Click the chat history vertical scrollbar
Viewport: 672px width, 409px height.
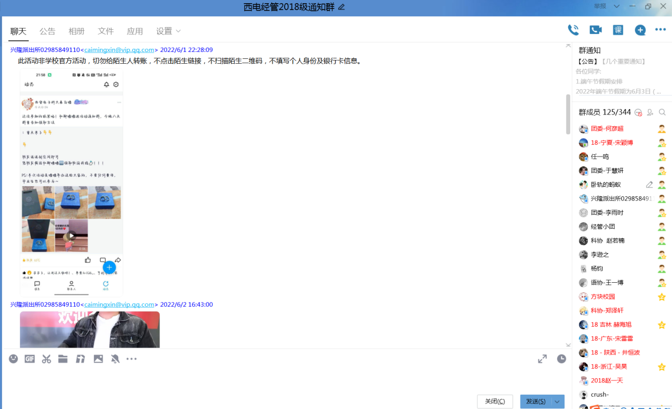click(x=568, y=114)
